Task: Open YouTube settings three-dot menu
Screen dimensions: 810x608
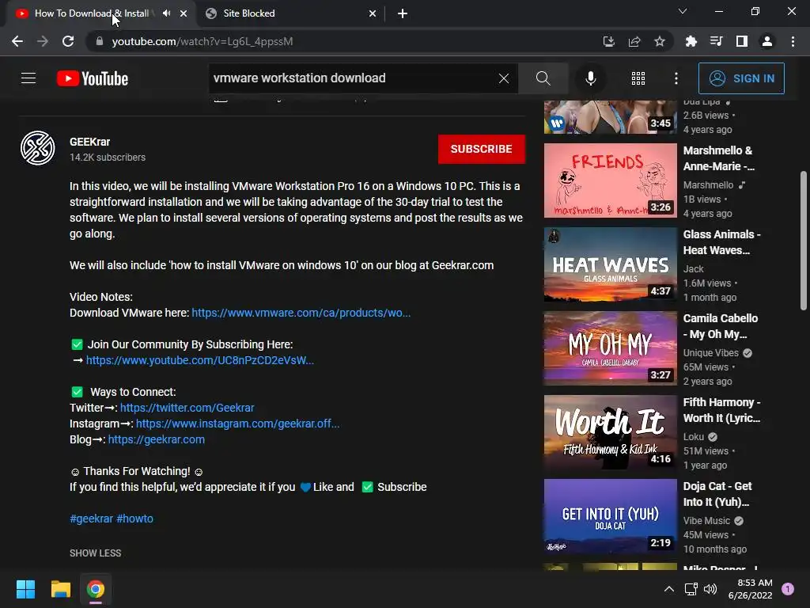Action: click(676, 78)
